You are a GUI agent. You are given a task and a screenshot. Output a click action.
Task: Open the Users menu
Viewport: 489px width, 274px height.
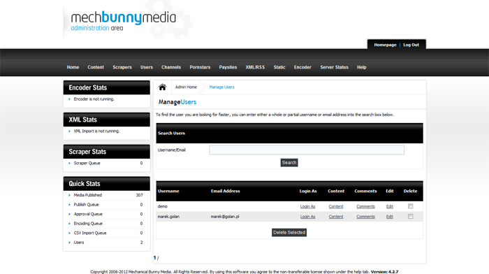click(x=147, y=67)
